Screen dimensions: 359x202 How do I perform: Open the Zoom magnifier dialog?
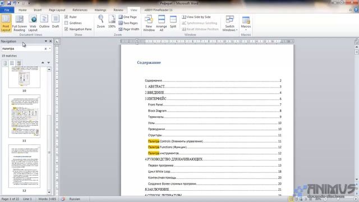coord(101,22)
